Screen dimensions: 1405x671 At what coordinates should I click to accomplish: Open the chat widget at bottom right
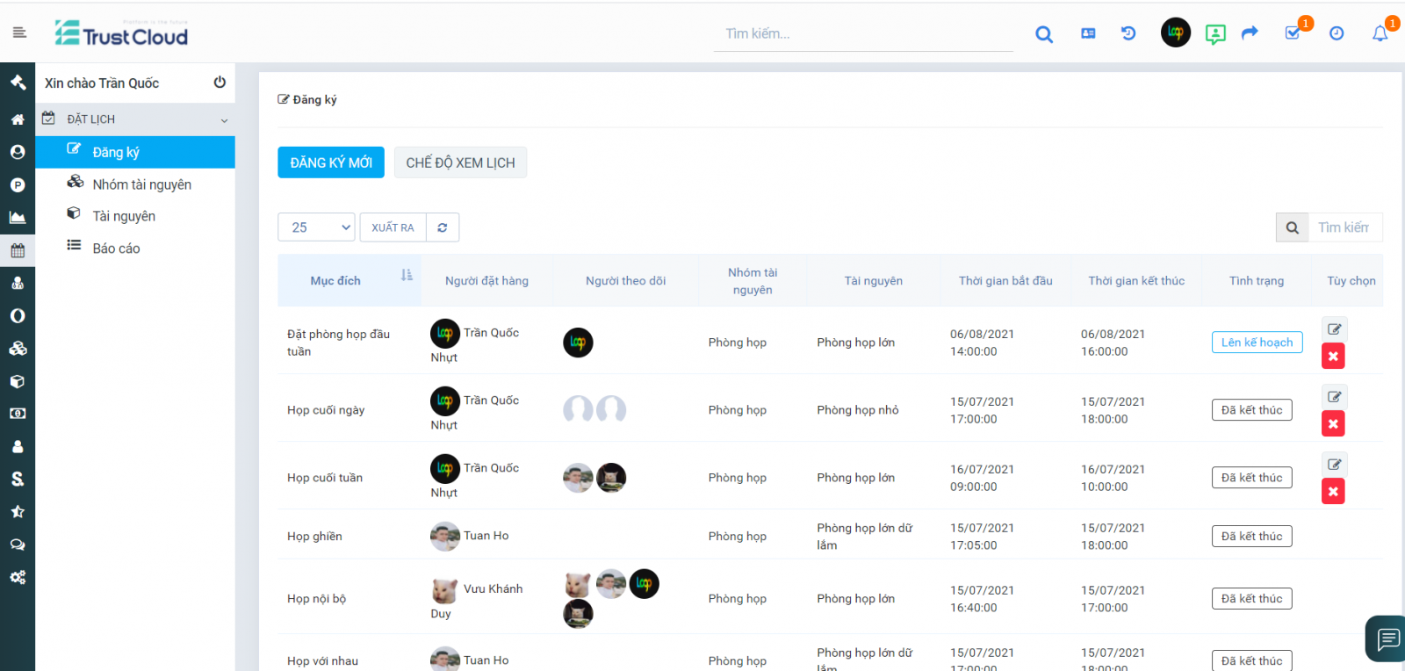[1387, 639]
